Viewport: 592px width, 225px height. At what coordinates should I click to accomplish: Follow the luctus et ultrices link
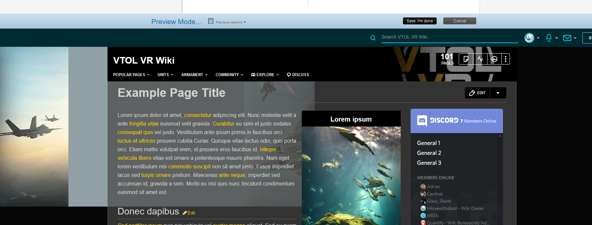(x=136, y=141)
